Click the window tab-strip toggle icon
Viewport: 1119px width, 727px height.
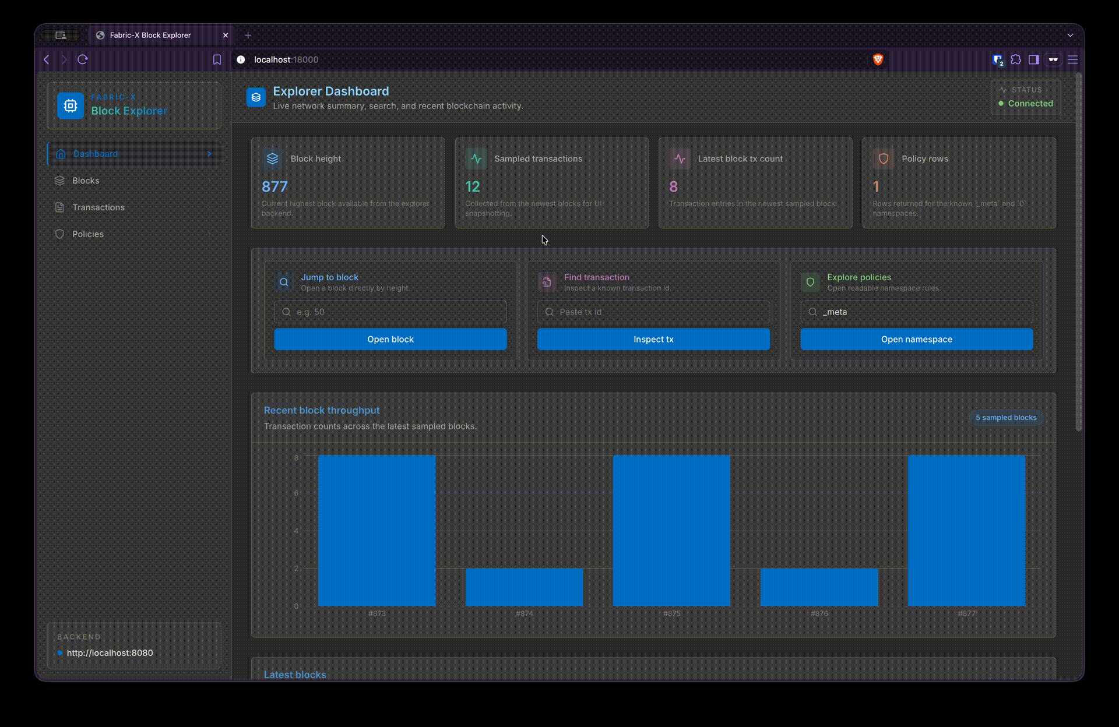[x=61, y=35]
